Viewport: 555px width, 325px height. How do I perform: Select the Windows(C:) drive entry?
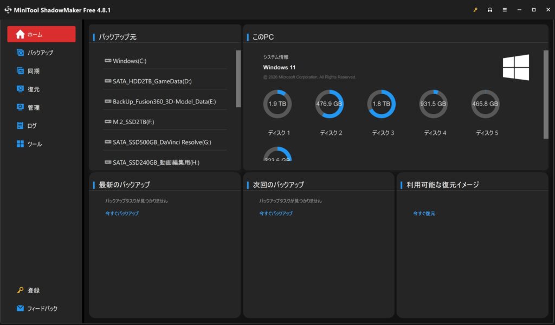pos(165,61)
